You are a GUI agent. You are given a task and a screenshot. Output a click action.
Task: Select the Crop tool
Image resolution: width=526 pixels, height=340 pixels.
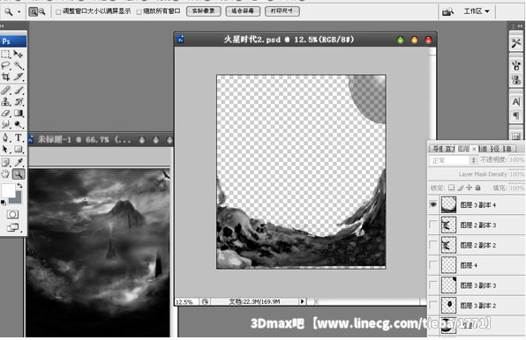(x=5, y=77)
